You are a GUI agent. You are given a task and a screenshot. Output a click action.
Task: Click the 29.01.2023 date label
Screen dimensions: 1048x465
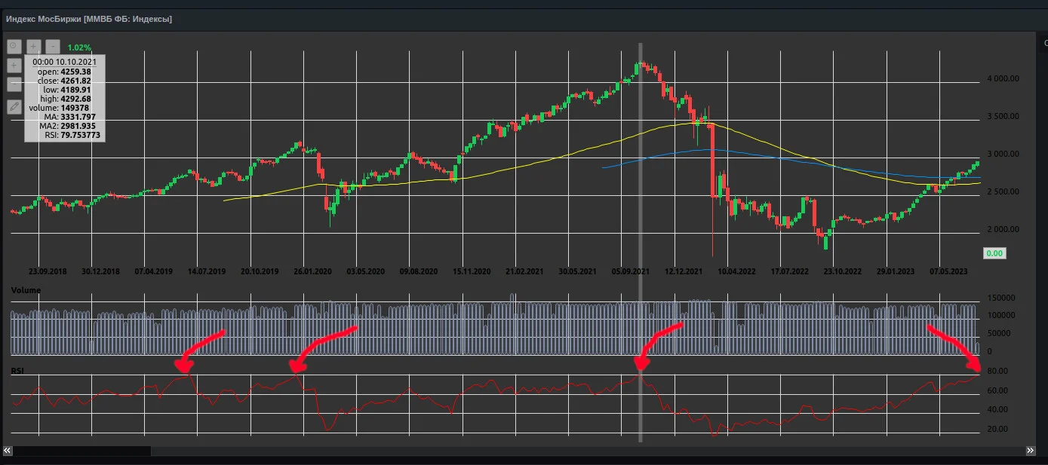(896, 271)
